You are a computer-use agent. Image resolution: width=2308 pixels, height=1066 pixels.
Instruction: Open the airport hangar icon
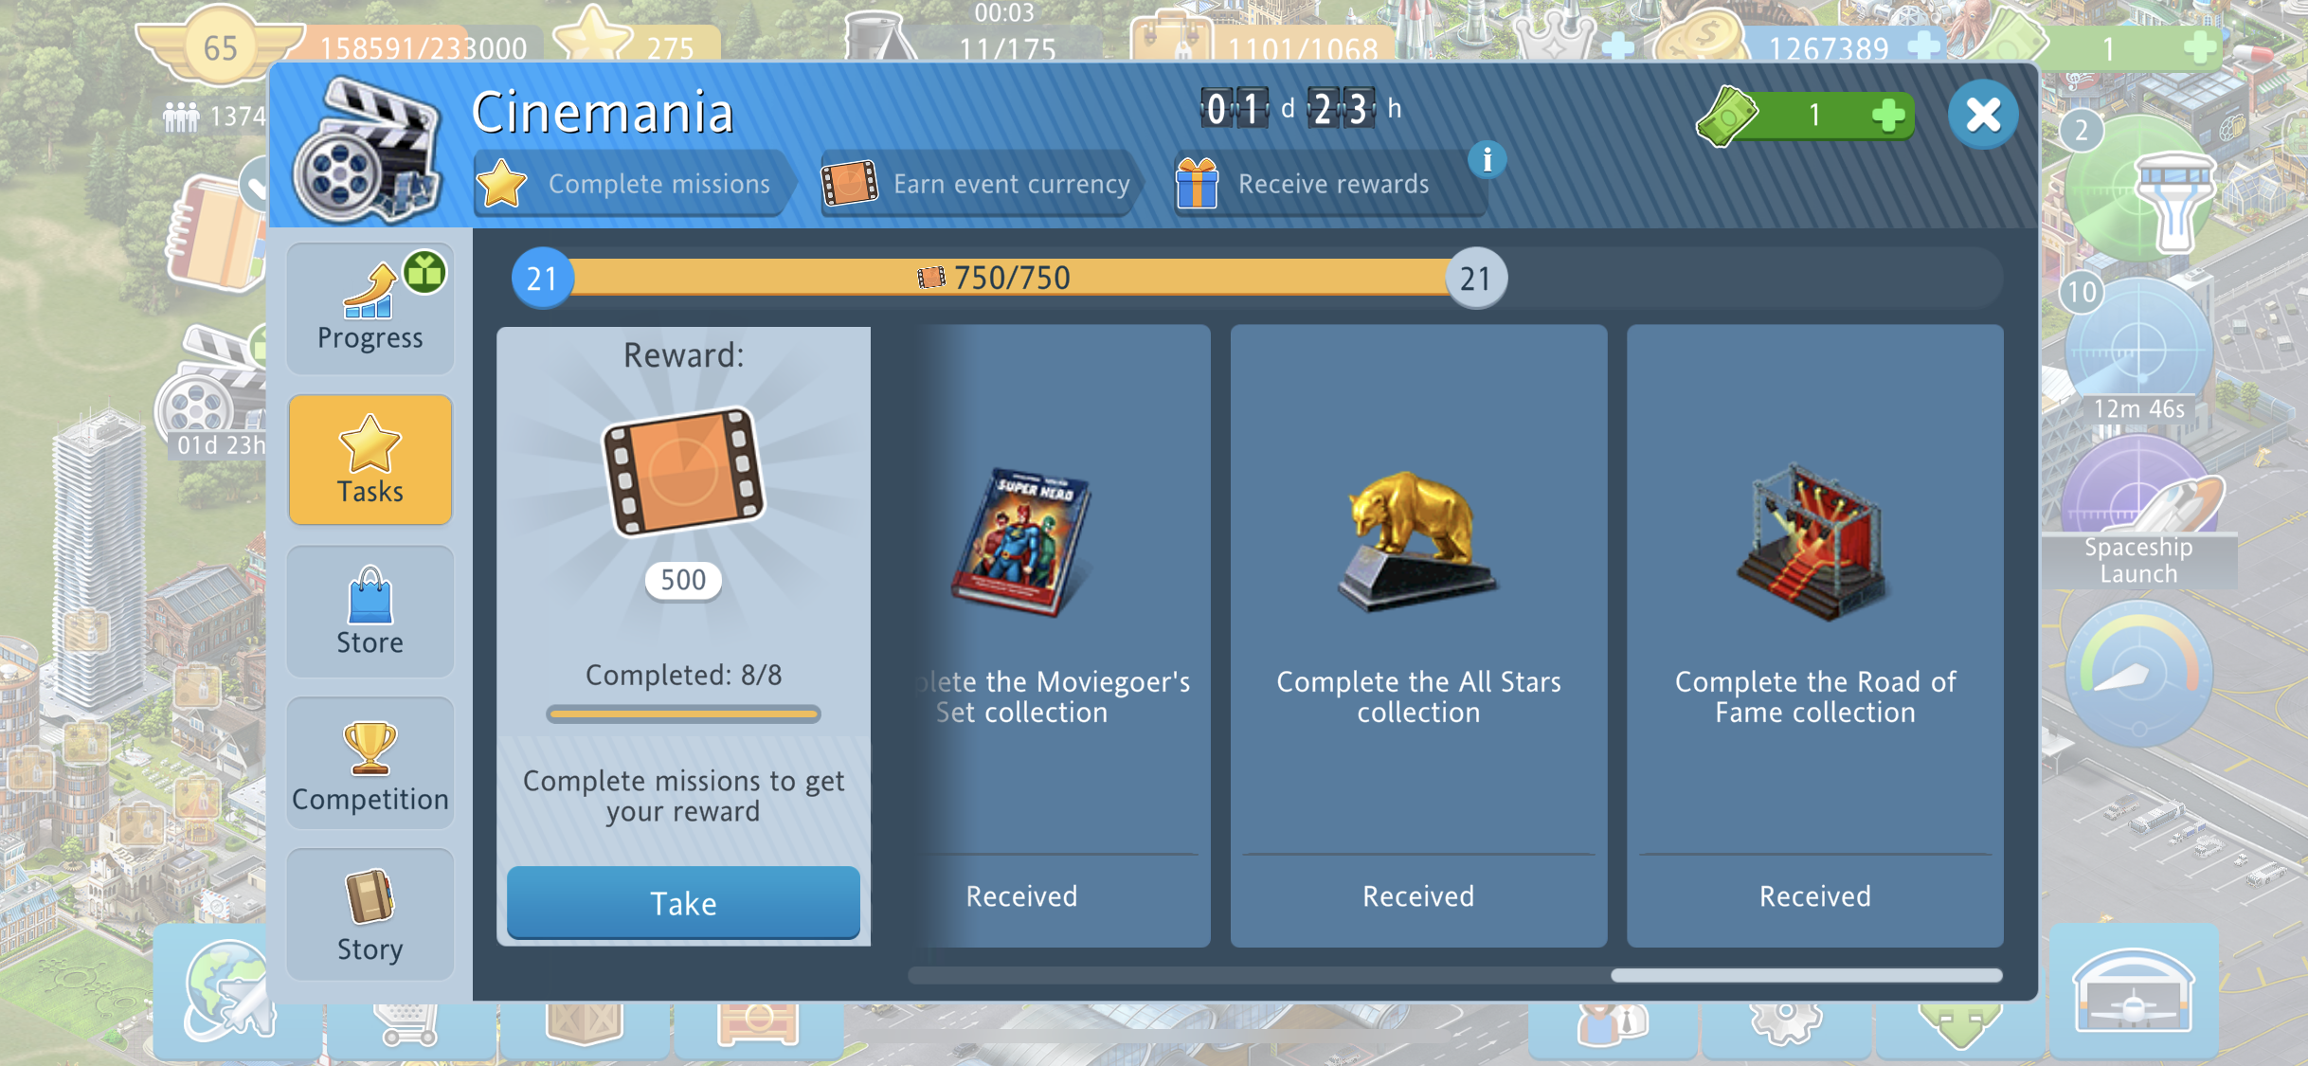pos(2134,991)
